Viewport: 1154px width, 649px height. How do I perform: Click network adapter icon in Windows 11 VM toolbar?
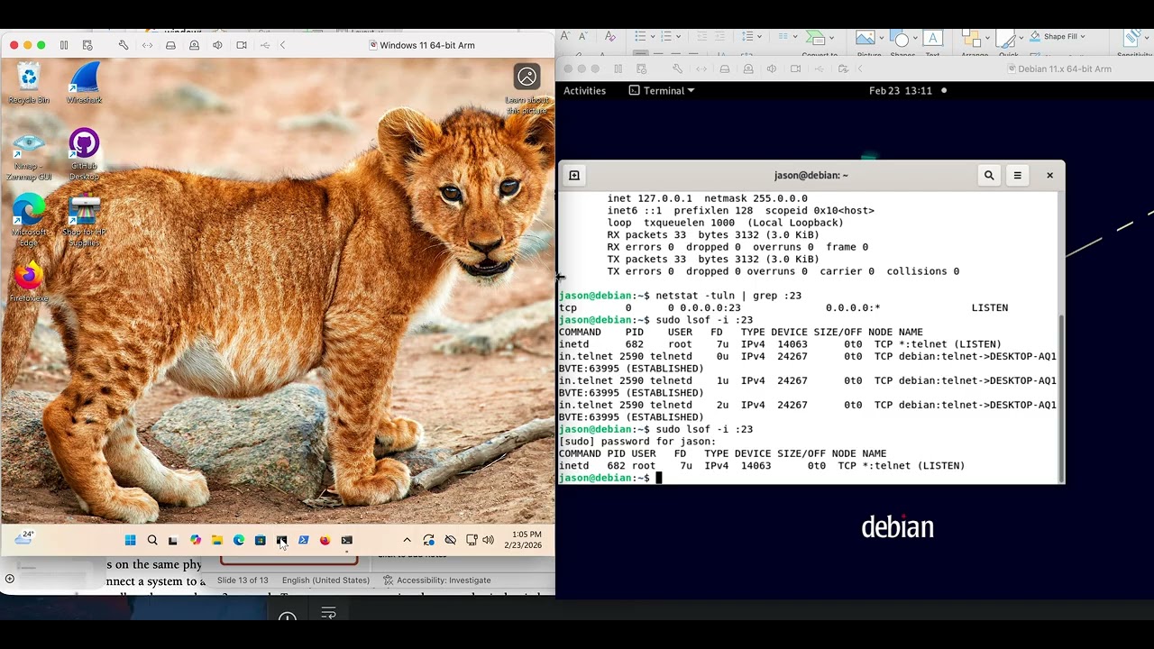(147, 45)
